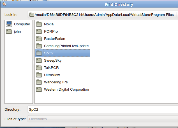Screen dimensions: 178x128
Task: Click the Nokia folder icon
Action: (39, 24)
